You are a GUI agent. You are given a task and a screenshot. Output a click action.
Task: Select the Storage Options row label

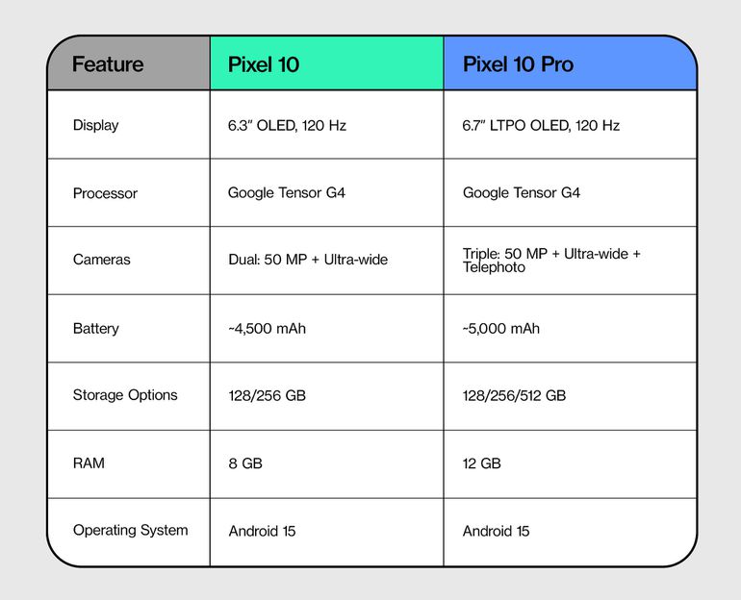125,395
